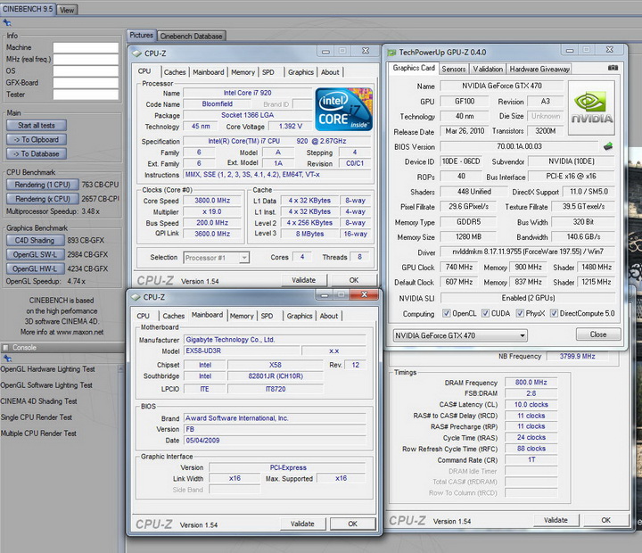Open the Mainboard tab in top CPU-Z window
The image size is (642, 553).
[209, 72]
